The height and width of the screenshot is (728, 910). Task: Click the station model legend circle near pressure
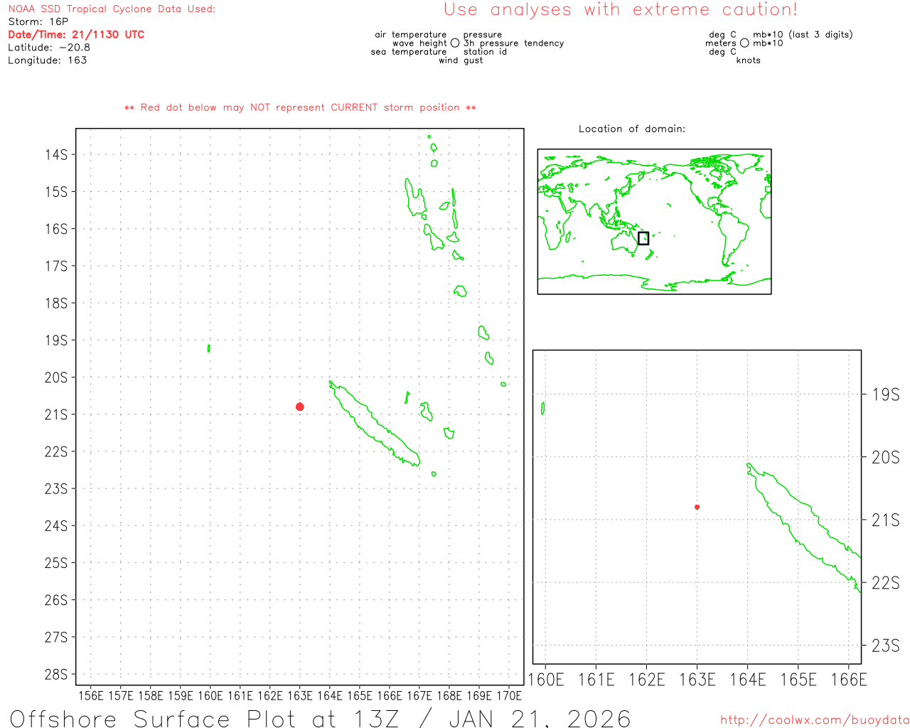455,43
